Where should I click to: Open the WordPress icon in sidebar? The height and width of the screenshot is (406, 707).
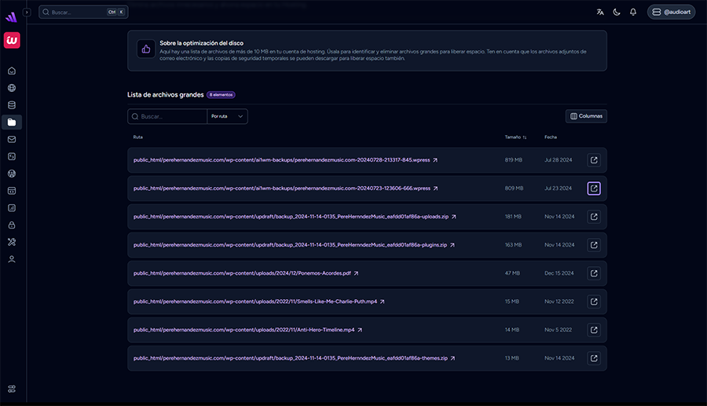(12, 174)
